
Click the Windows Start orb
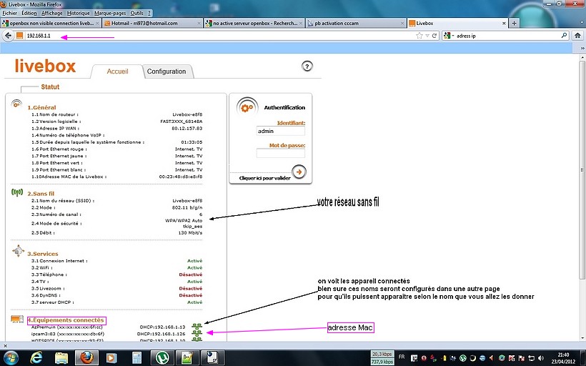tap(12, 356)
